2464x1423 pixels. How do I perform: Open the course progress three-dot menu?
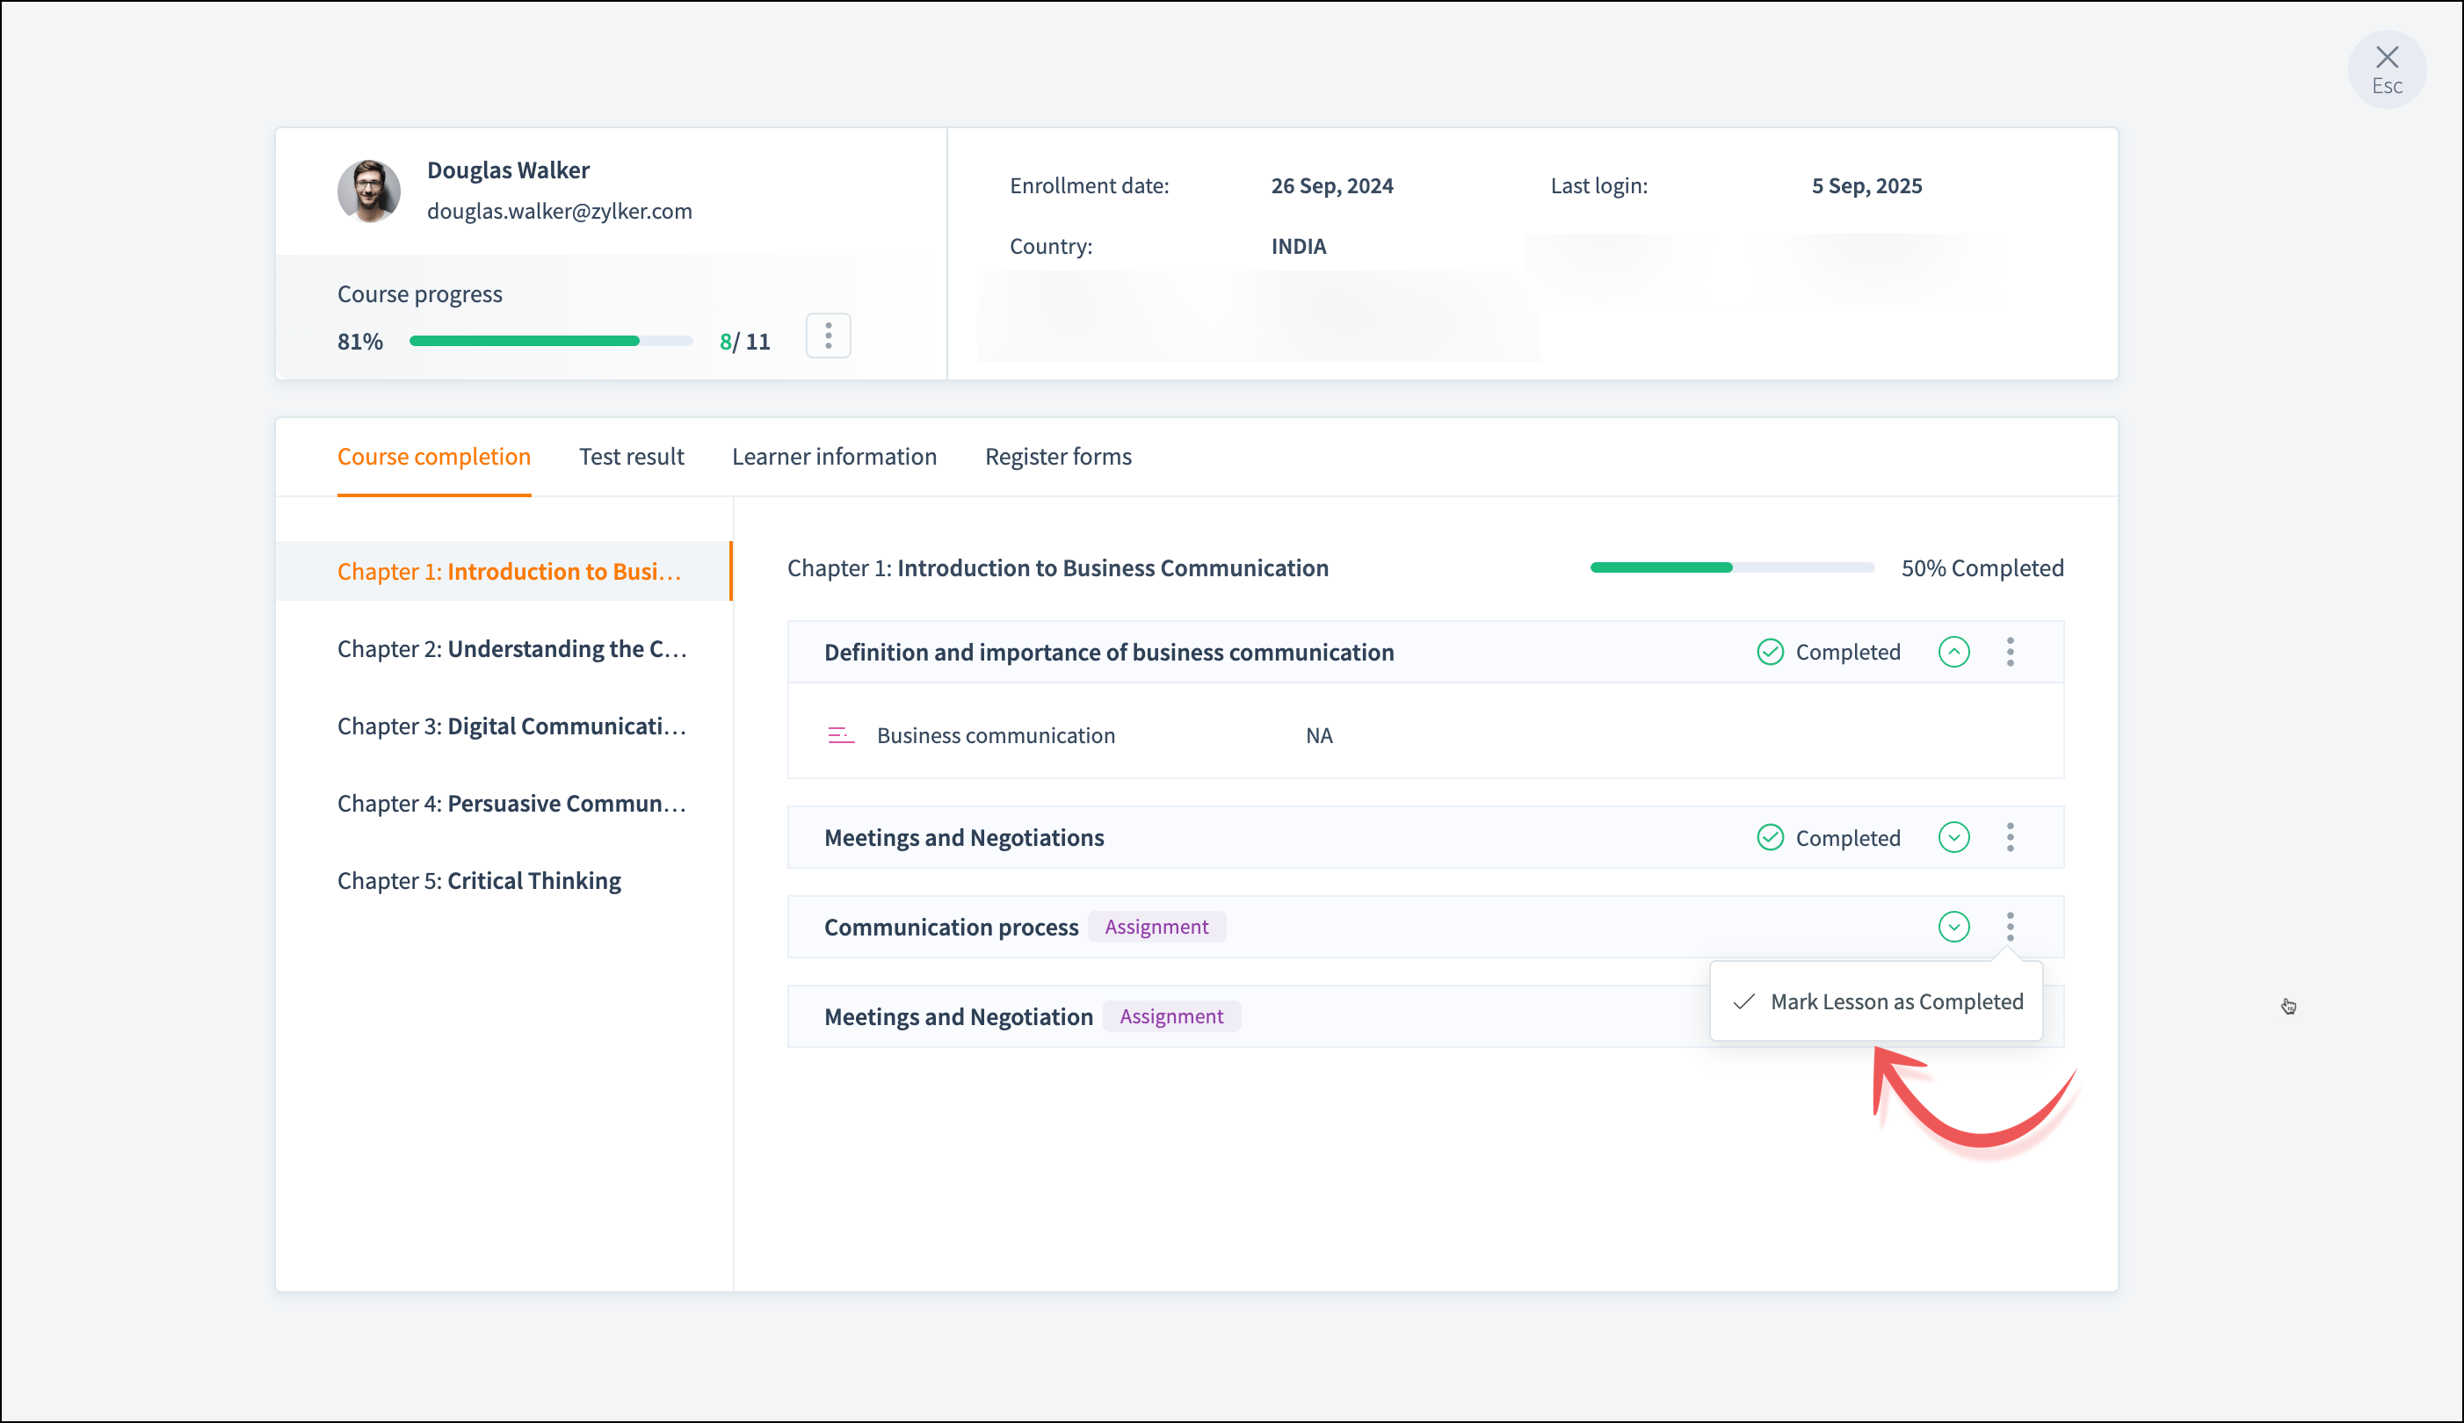pos(828,336)
